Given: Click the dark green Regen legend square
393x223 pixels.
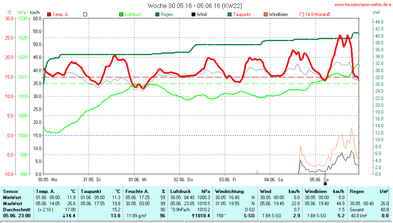Looking at the screenshot, I should click(x=157, y=14).
